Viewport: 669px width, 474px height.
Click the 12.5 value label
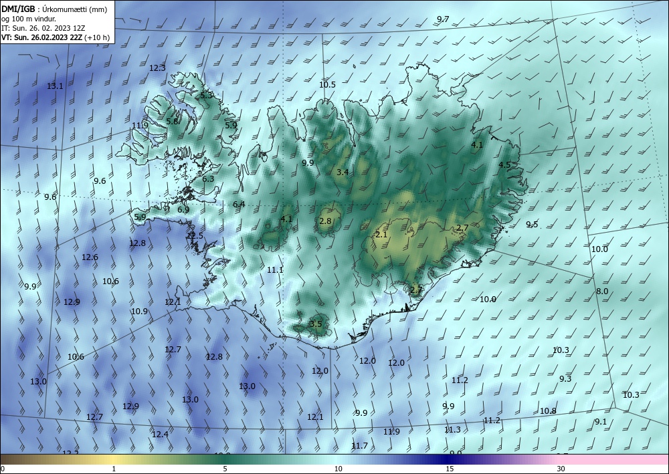(x=195, y=236)
